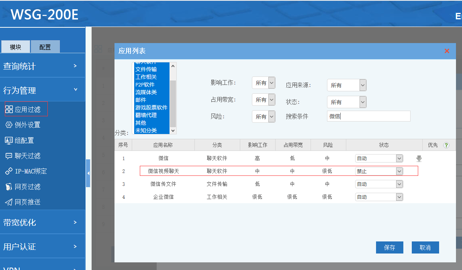Click the 保存 button

coord(389,247)
